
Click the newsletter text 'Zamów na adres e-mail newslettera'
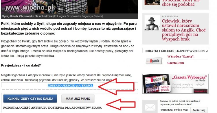click(180, 103)
